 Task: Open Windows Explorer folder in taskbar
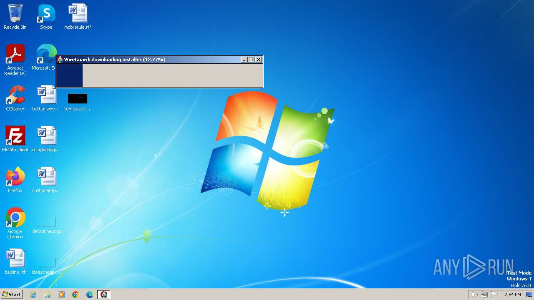point(47,295)
